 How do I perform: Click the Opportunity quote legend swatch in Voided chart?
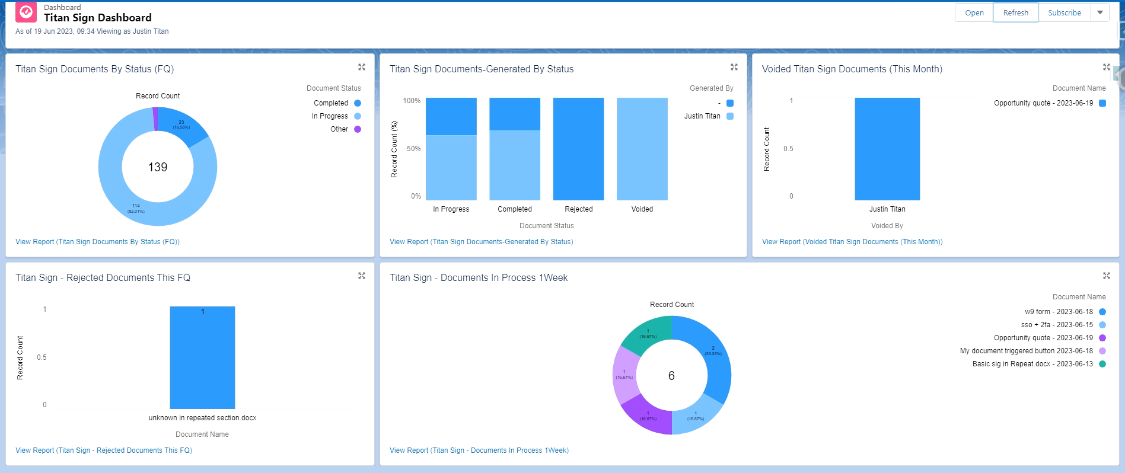click(1102, 103)
